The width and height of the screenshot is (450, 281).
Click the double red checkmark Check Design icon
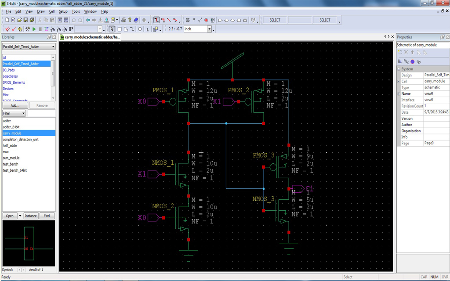tap(7, 29)
